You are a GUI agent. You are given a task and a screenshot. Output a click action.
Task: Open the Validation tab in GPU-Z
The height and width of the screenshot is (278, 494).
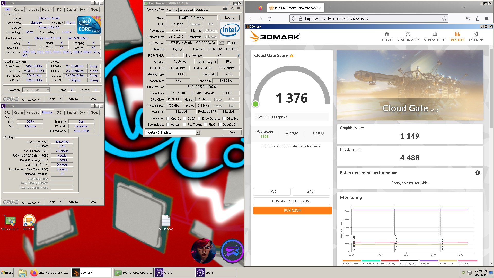202,10
